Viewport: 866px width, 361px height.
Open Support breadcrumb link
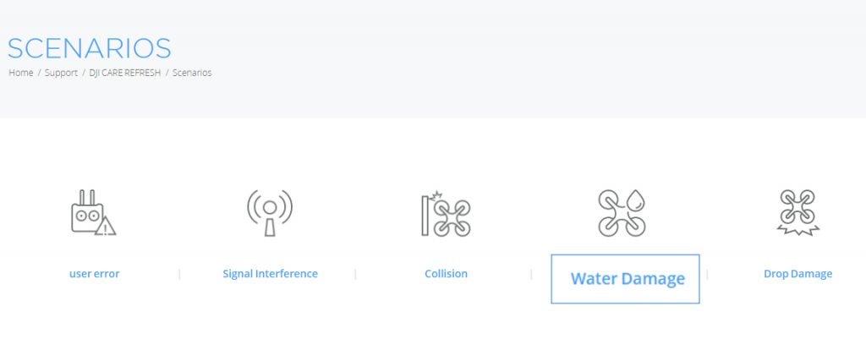pyautogui.click(x=61, y=73)
